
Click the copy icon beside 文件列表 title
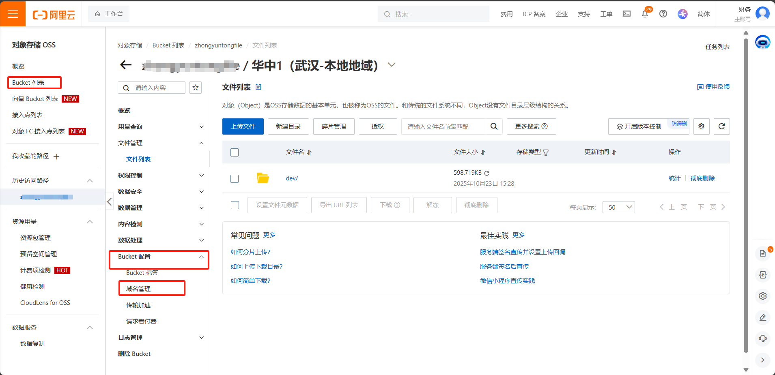click(258, 87)
